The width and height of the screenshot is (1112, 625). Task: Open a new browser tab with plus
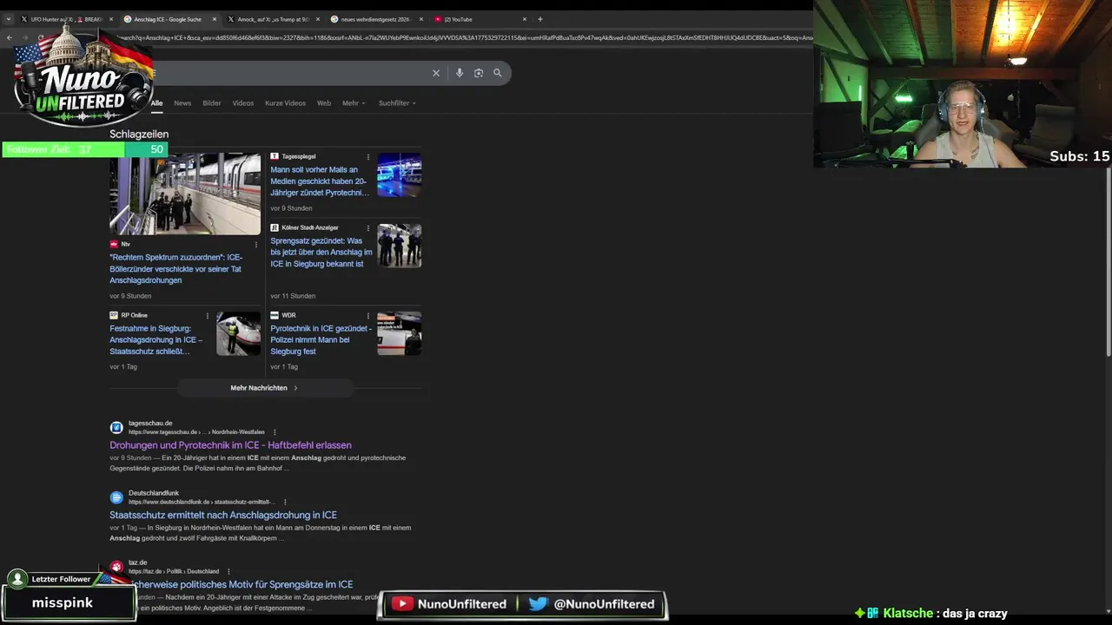point(540,19)
